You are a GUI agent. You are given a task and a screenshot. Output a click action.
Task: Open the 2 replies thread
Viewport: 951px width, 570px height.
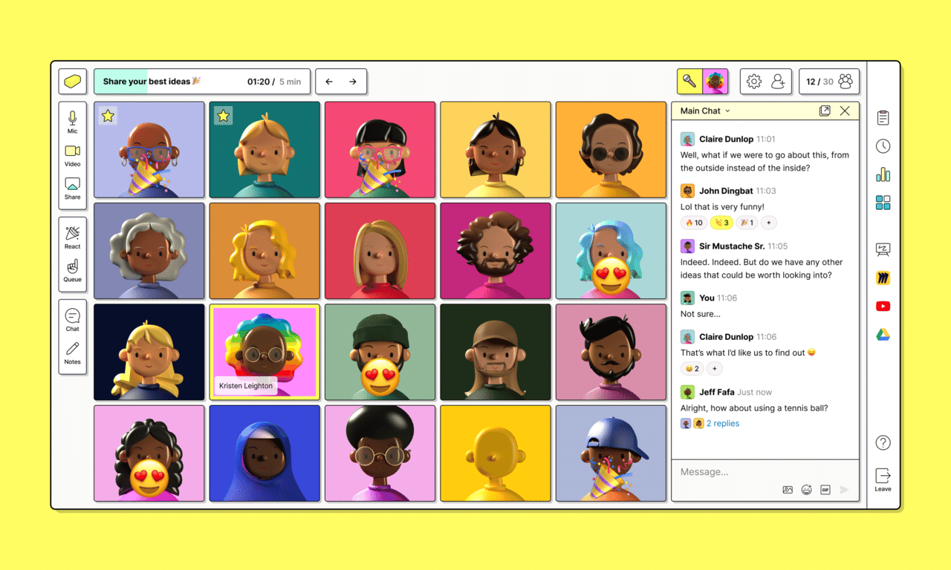pyautogui.click(x=722, y=424)
